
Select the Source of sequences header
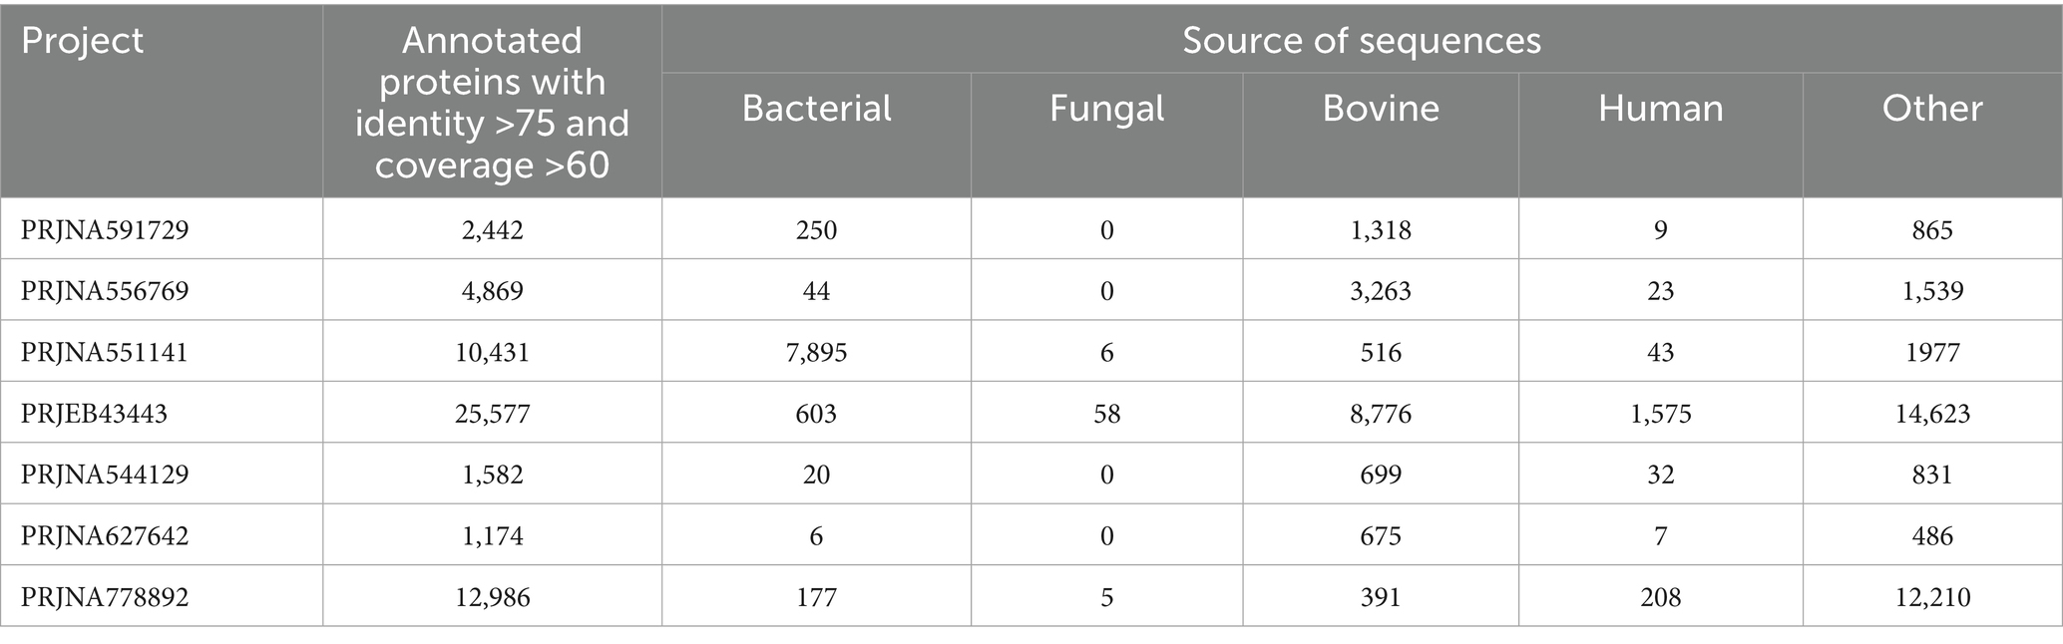point(1361,41)
